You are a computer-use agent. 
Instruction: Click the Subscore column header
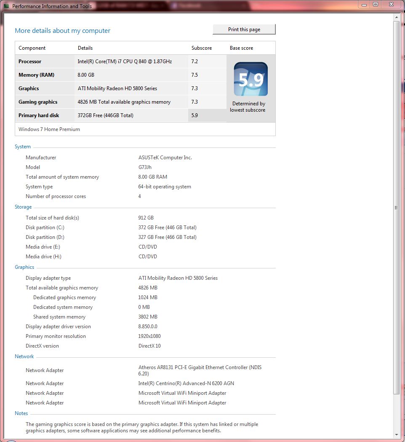click(202, 48)
